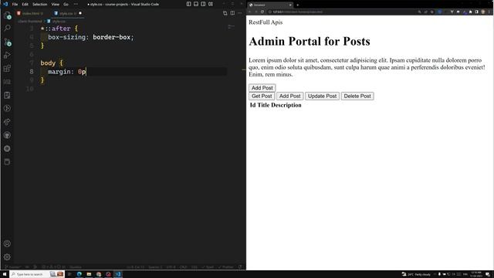This screenshot has height=278, width=494.
Task: Open the Go menu
Action: (66, 4)
